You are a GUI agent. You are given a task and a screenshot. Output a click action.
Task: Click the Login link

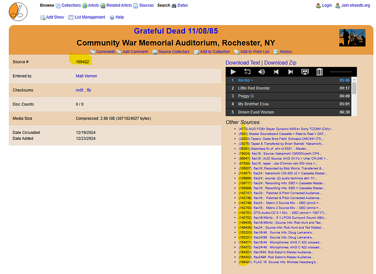coord(327,5)
